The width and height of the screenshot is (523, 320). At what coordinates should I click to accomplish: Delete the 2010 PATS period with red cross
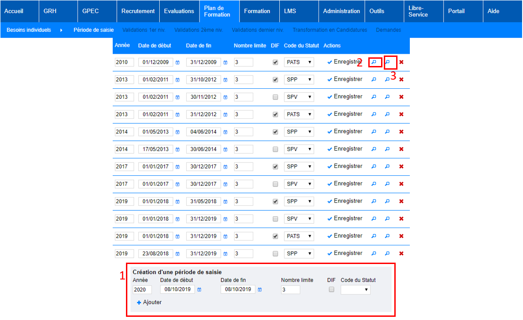point(401,62)
